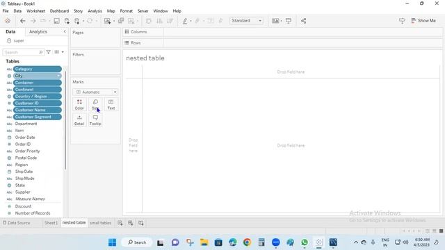Open the File menu
Screen dimensions: 445x250
(x=6, y=11)
